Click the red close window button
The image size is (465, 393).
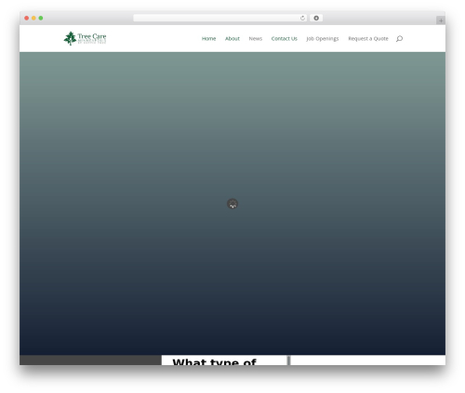[x=27, y=18]
